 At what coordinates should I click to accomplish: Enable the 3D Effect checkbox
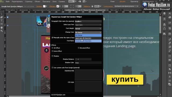point(52,48)
